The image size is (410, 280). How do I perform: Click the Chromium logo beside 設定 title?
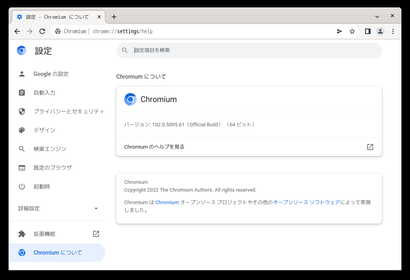(21, 50)
